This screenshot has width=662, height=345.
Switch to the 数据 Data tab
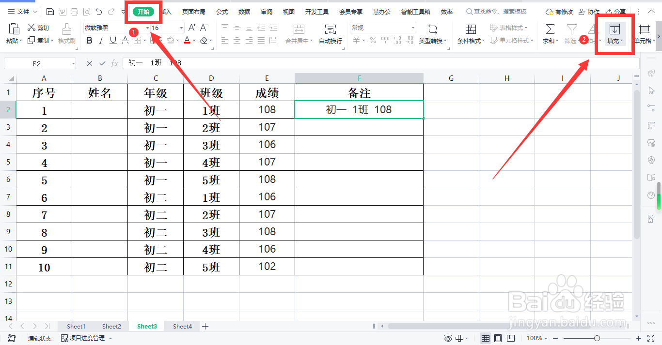(244, 12)
